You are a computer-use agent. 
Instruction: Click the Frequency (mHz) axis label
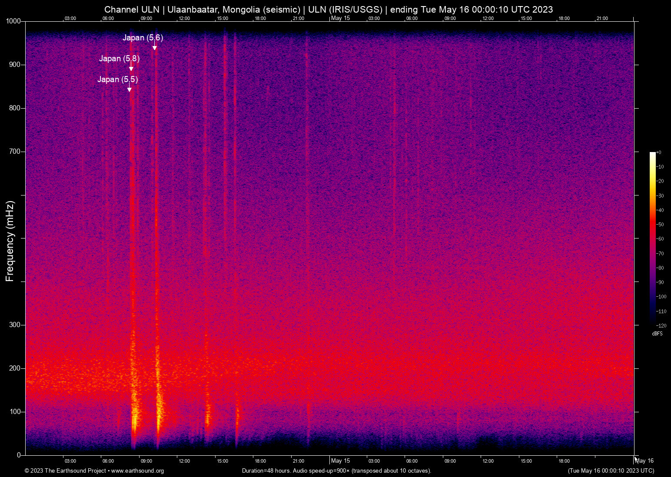click(x=10, y=241)
